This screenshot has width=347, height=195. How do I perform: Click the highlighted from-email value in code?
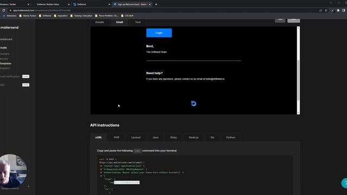[127, 183]
